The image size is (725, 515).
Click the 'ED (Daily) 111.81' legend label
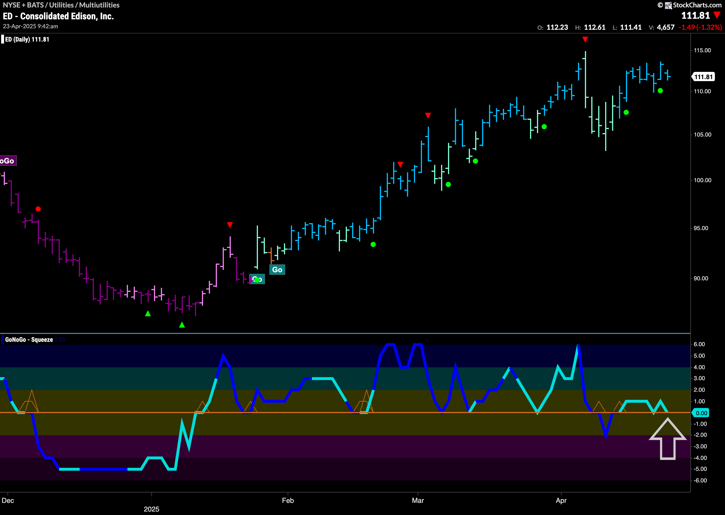click(x=27, y=39)
